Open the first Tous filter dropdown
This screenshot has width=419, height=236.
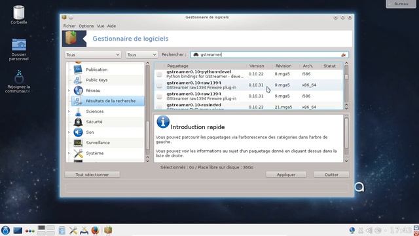93,54
